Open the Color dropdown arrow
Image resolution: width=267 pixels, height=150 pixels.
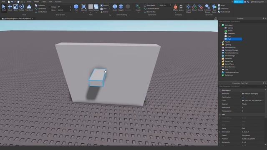coord(91,12)
